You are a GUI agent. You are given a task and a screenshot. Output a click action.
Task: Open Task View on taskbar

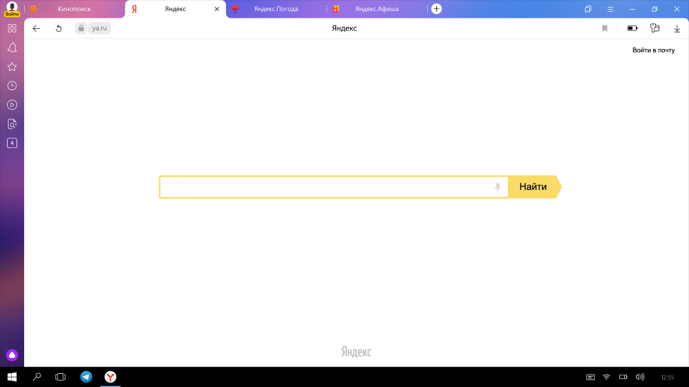pyautogui.click(x=60, y=377)
